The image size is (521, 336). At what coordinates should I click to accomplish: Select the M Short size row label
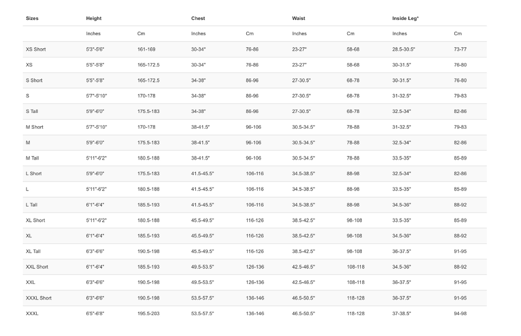point(35,127)
